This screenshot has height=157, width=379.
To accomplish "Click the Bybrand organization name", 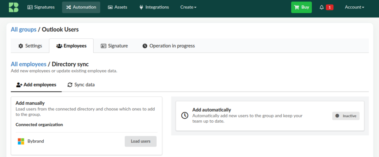I will click(36, 141).
